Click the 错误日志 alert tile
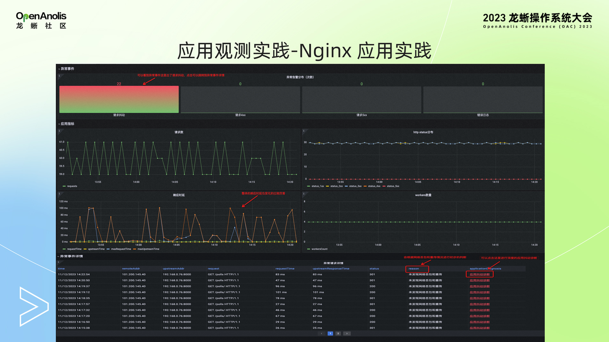 (483, 99)
